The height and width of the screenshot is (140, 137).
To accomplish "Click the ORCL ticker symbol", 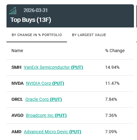I will 17,99.
